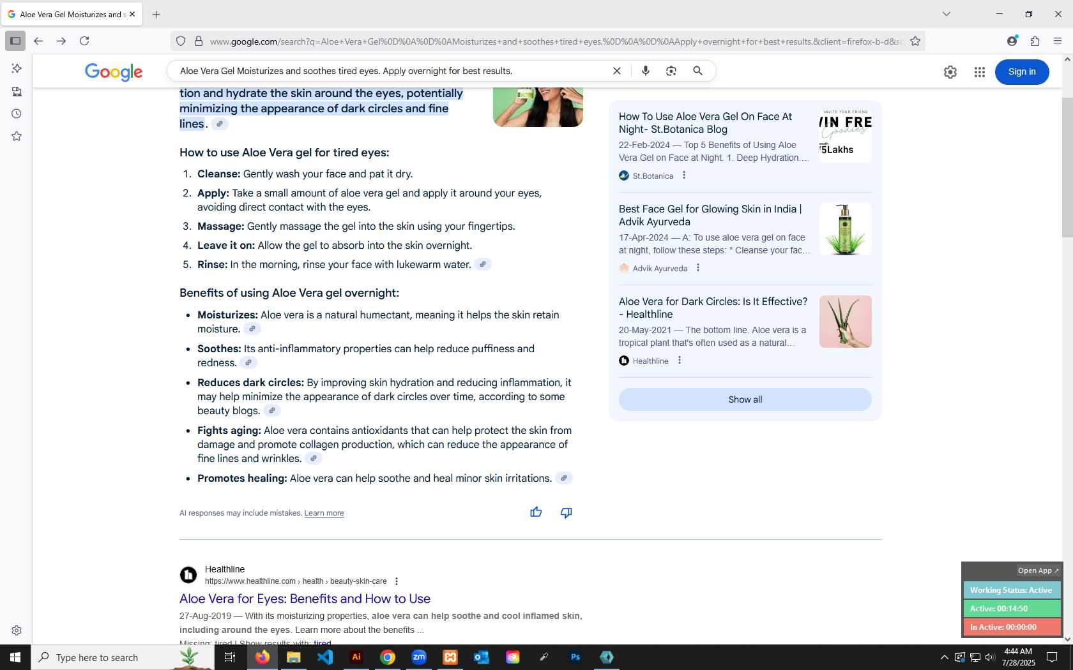Open more options for St.Botanica result
Viewport: 1073px width, 670px height.
coord(684,175)
